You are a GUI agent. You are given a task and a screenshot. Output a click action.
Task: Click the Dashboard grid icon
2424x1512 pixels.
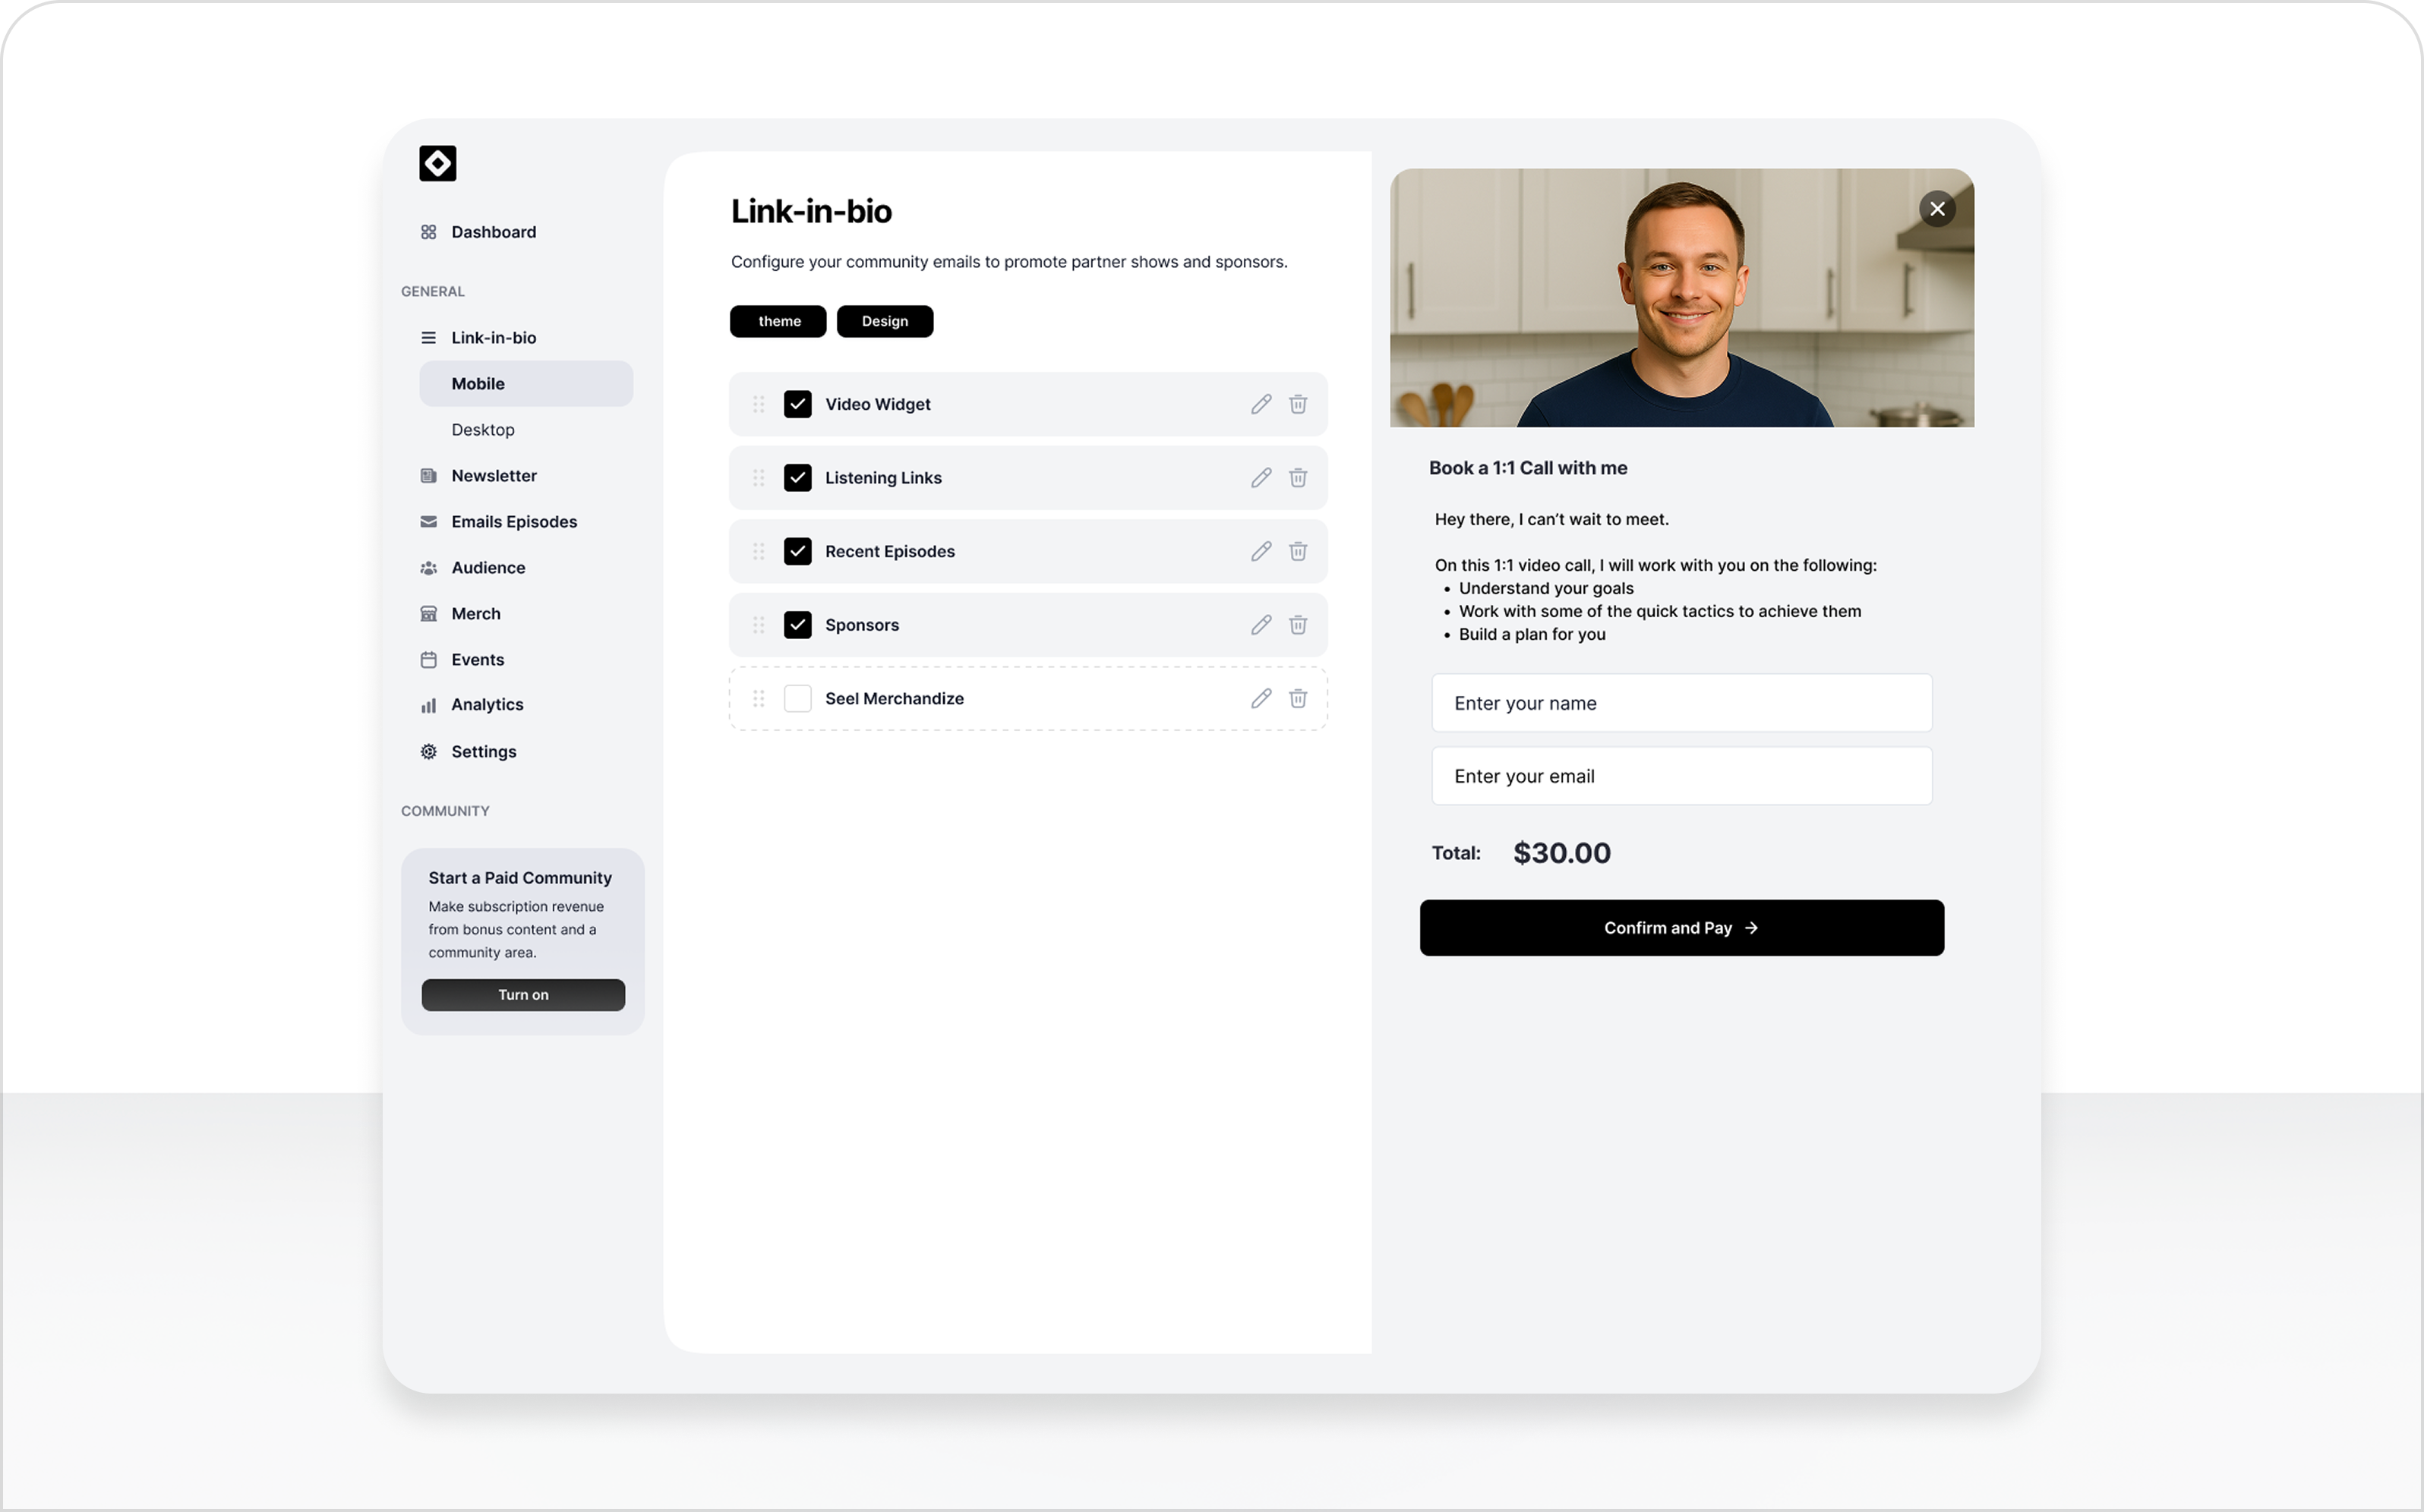tap(428, 232)
